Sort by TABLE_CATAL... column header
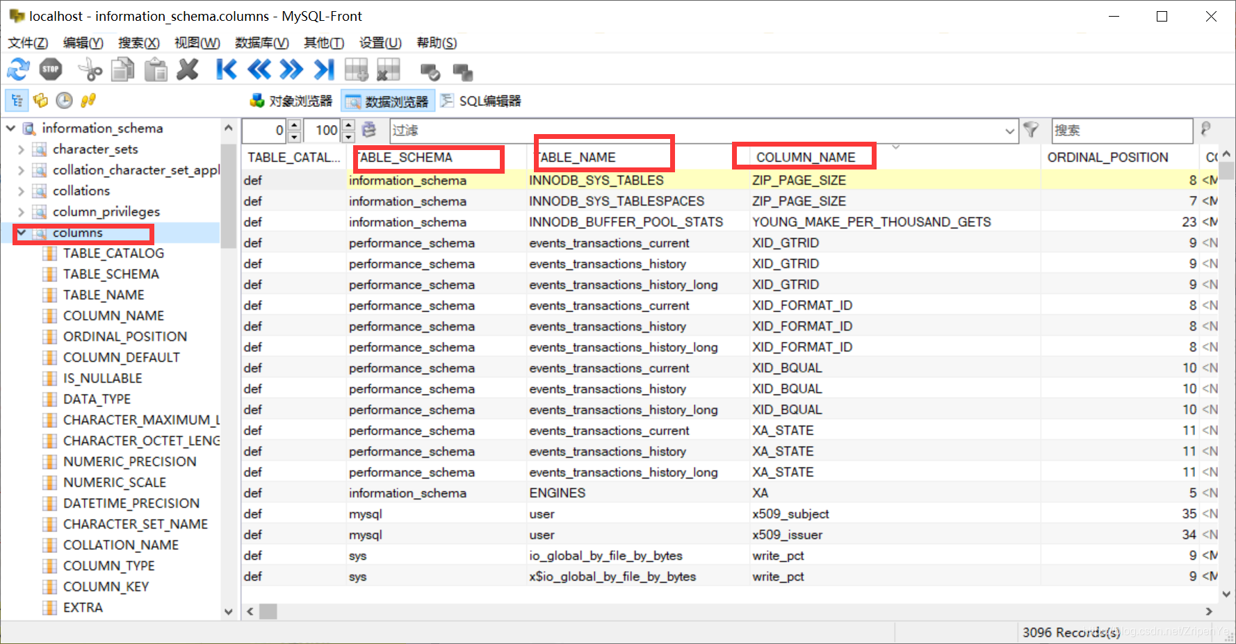Image resolution: width=1236 pixels, height=644 pixels. tap(293, 158)
